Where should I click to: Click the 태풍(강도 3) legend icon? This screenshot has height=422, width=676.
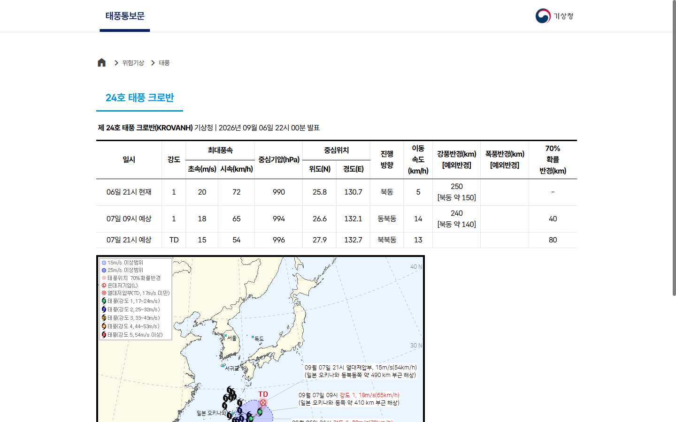pyautogui.click(x=104, y=318)
